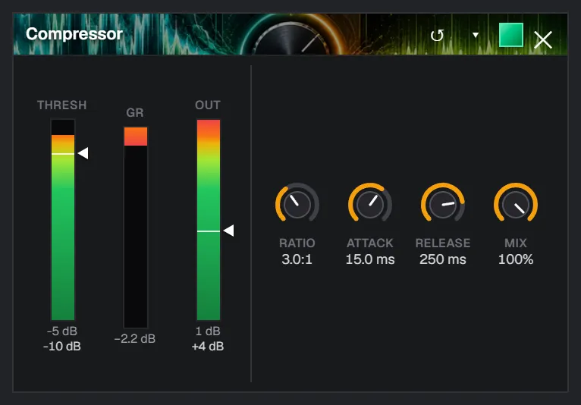This screenshot has height=405, width=581.
Task: Click the +4 dB output value
Action: point(208,346)
